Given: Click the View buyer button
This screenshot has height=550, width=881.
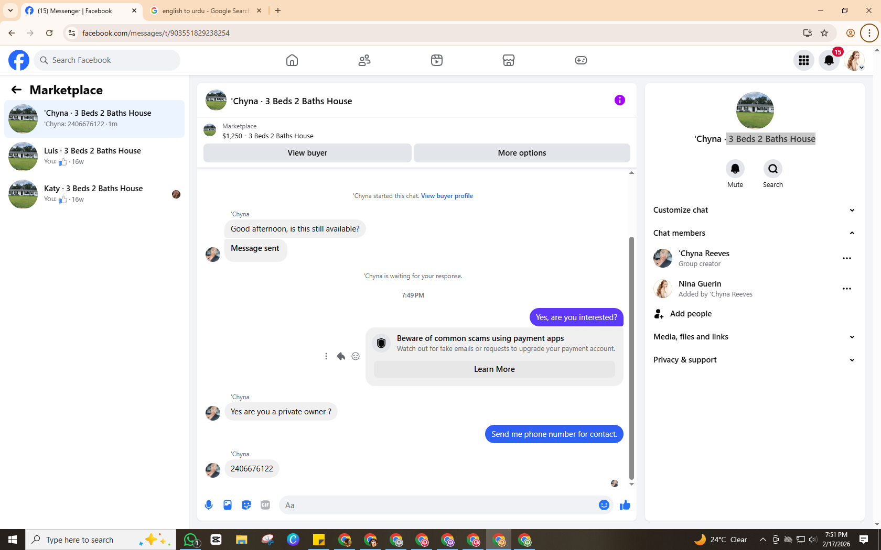Looking at the screenshot, I should (307, 153).
